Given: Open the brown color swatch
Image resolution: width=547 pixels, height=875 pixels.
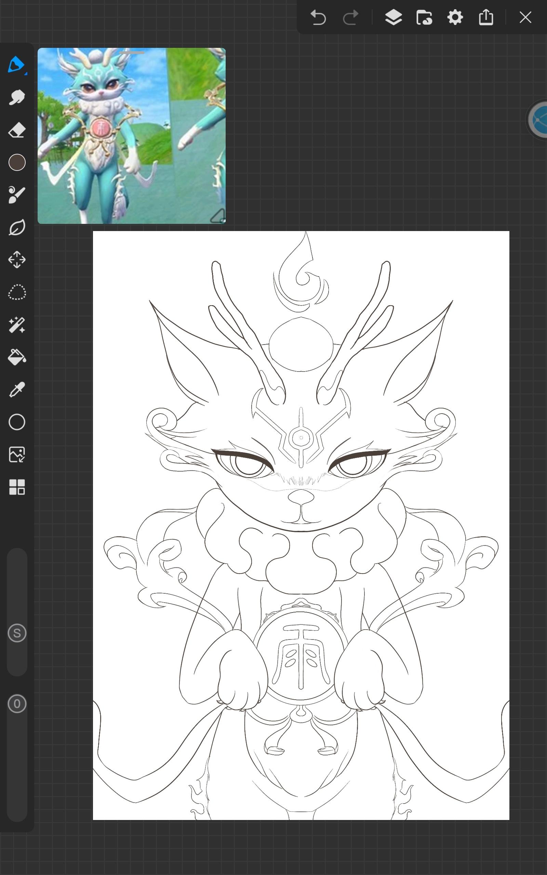Looking at the screenshot, I should [17, 162].
